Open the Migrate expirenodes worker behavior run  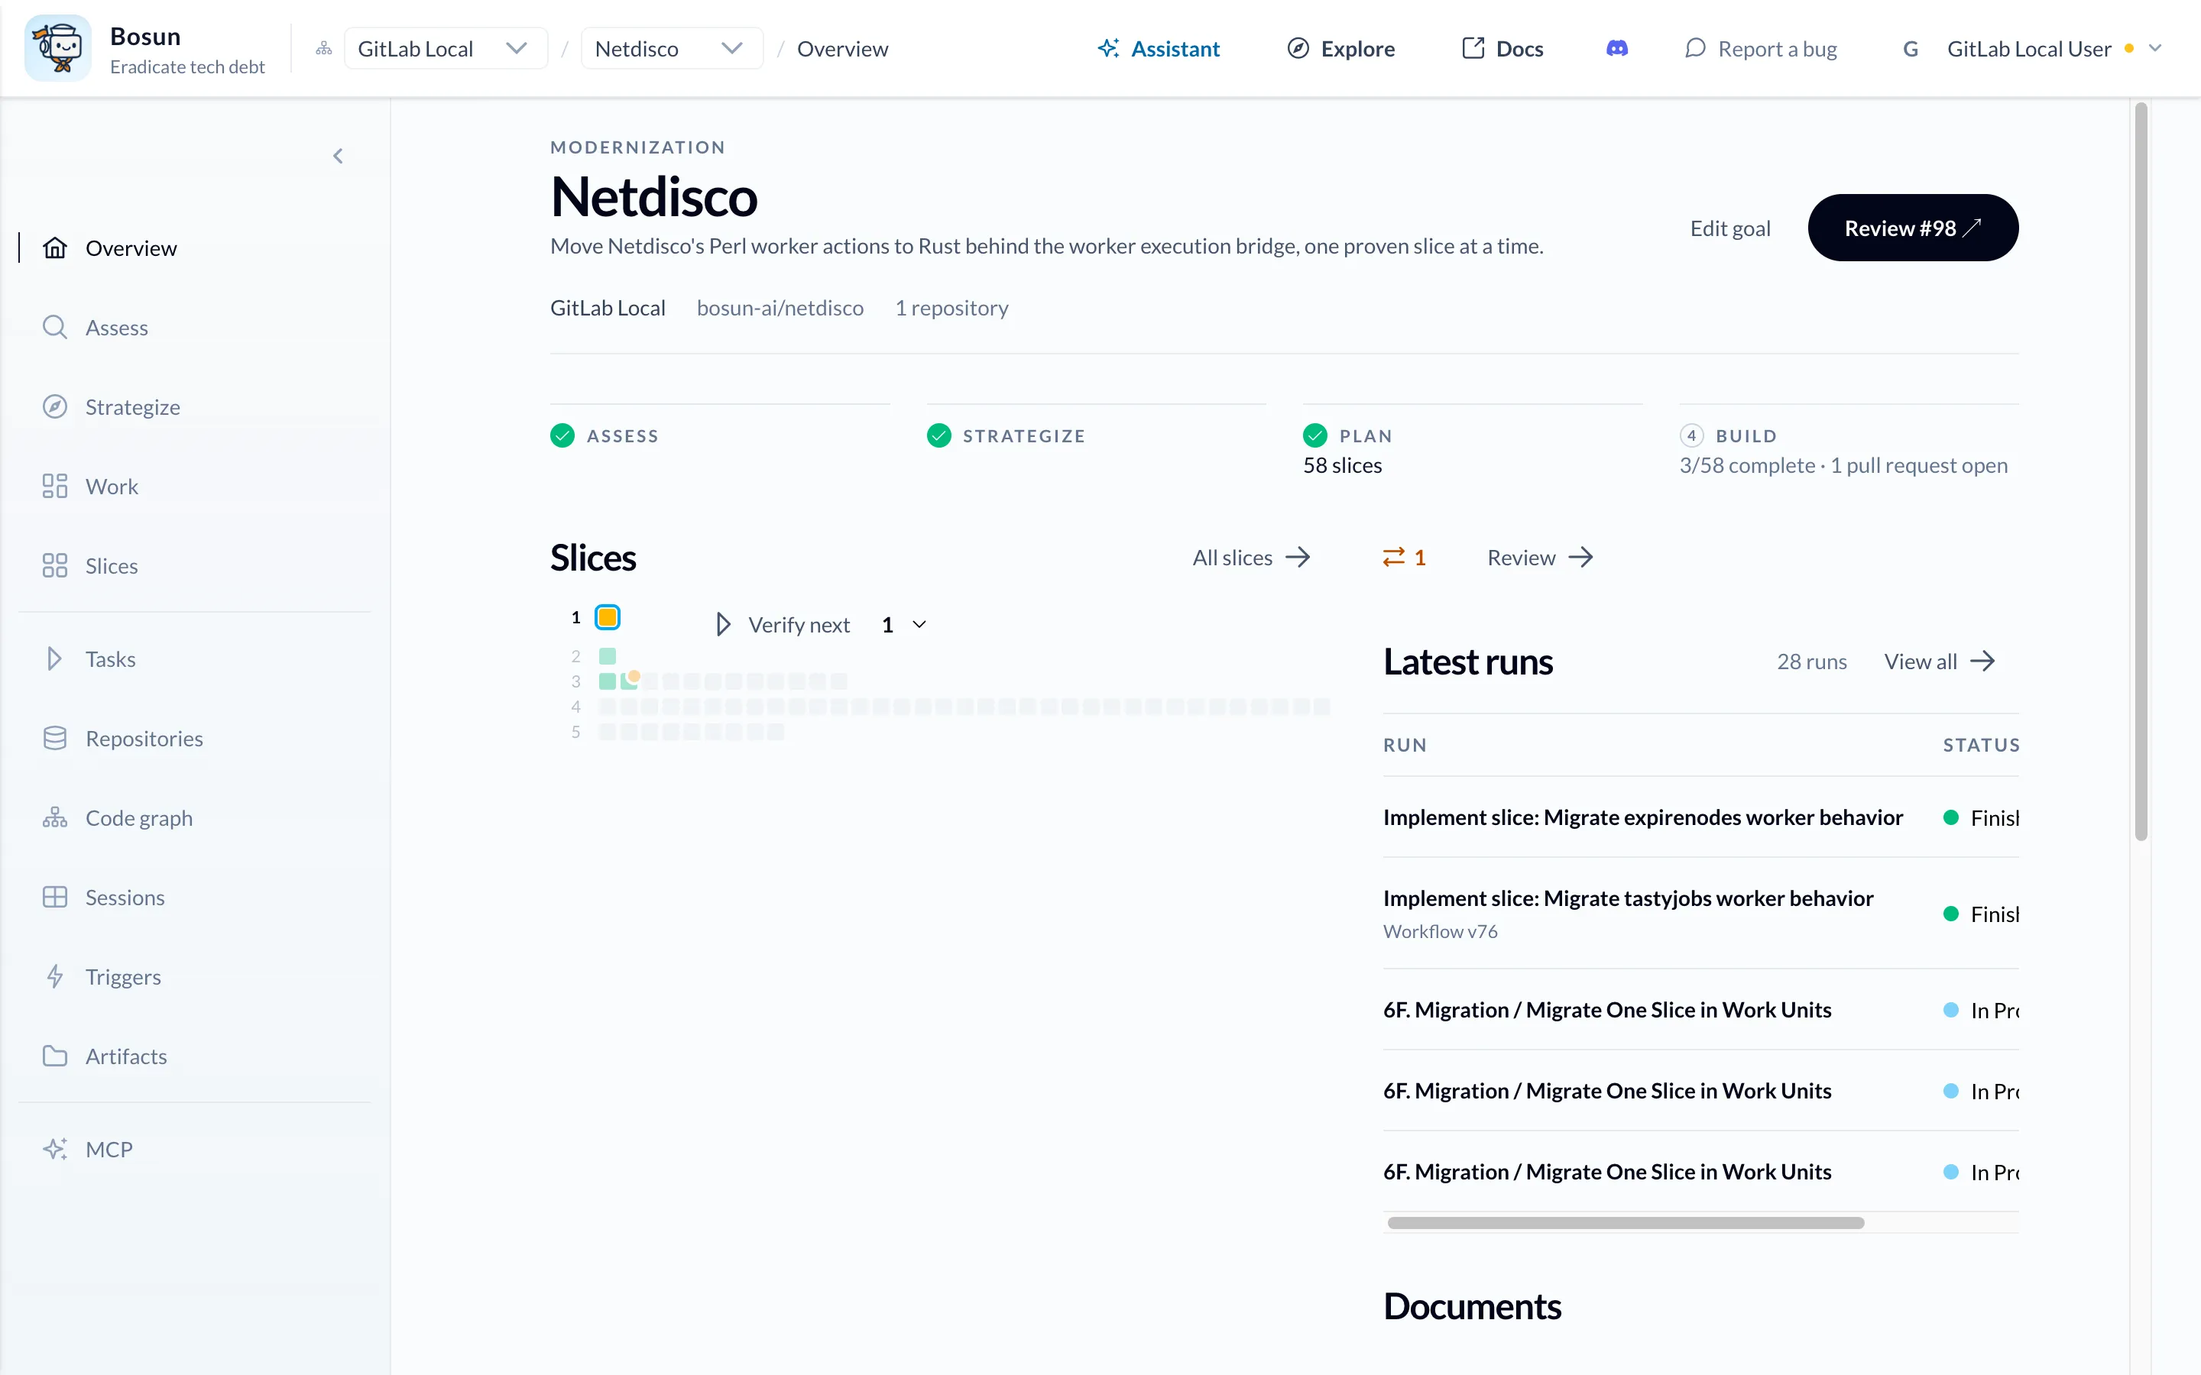1642,817
